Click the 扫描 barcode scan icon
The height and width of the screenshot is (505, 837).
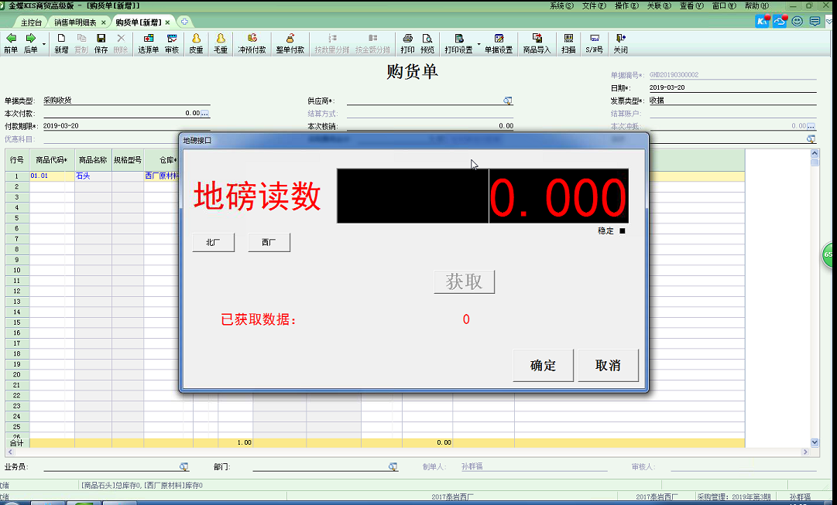click(569, 43)
